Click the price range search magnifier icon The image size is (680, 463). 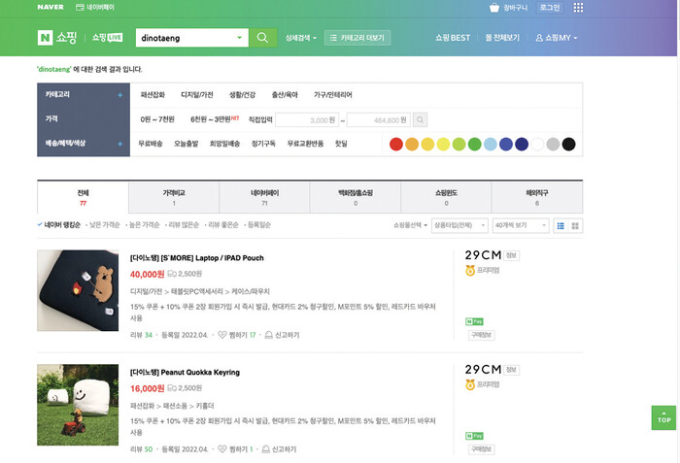click(x=420, y=120)
